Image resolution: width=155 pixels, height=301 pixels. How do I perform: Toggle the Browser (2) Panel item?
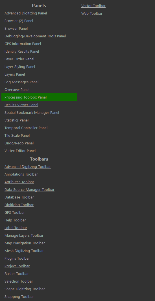(x=19, y=21)
